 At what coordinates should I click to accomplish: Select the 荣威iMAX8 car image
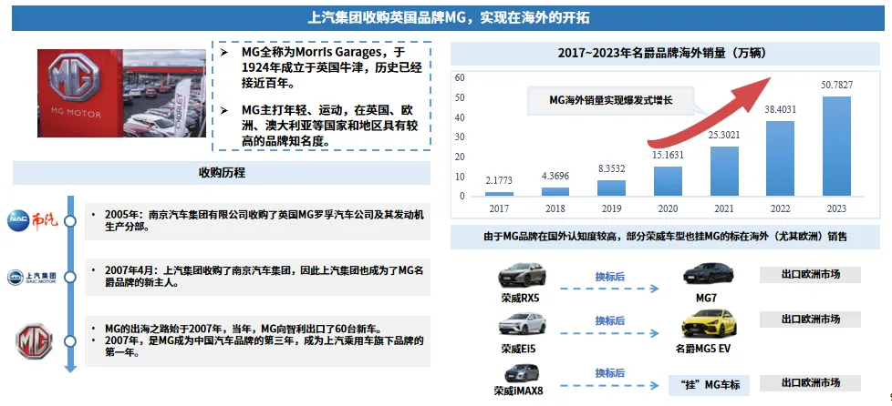[x=522, y=373]
